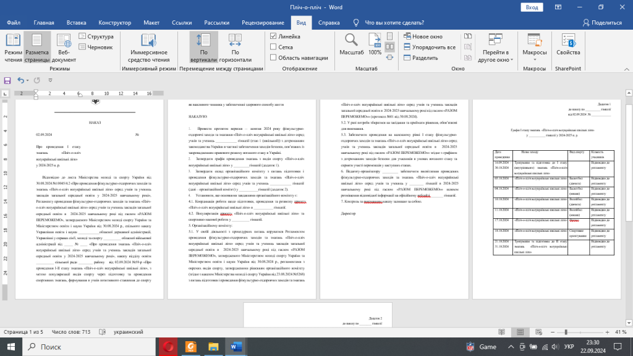
Task: Toggle the Линейка ruler checkbox
Action: tap(273, 36)
